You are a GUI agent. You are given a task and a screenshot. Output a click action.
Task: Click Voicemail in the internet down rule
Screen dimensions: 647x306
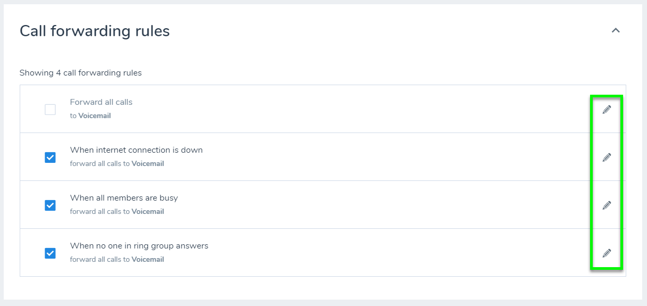pos(148,164)
